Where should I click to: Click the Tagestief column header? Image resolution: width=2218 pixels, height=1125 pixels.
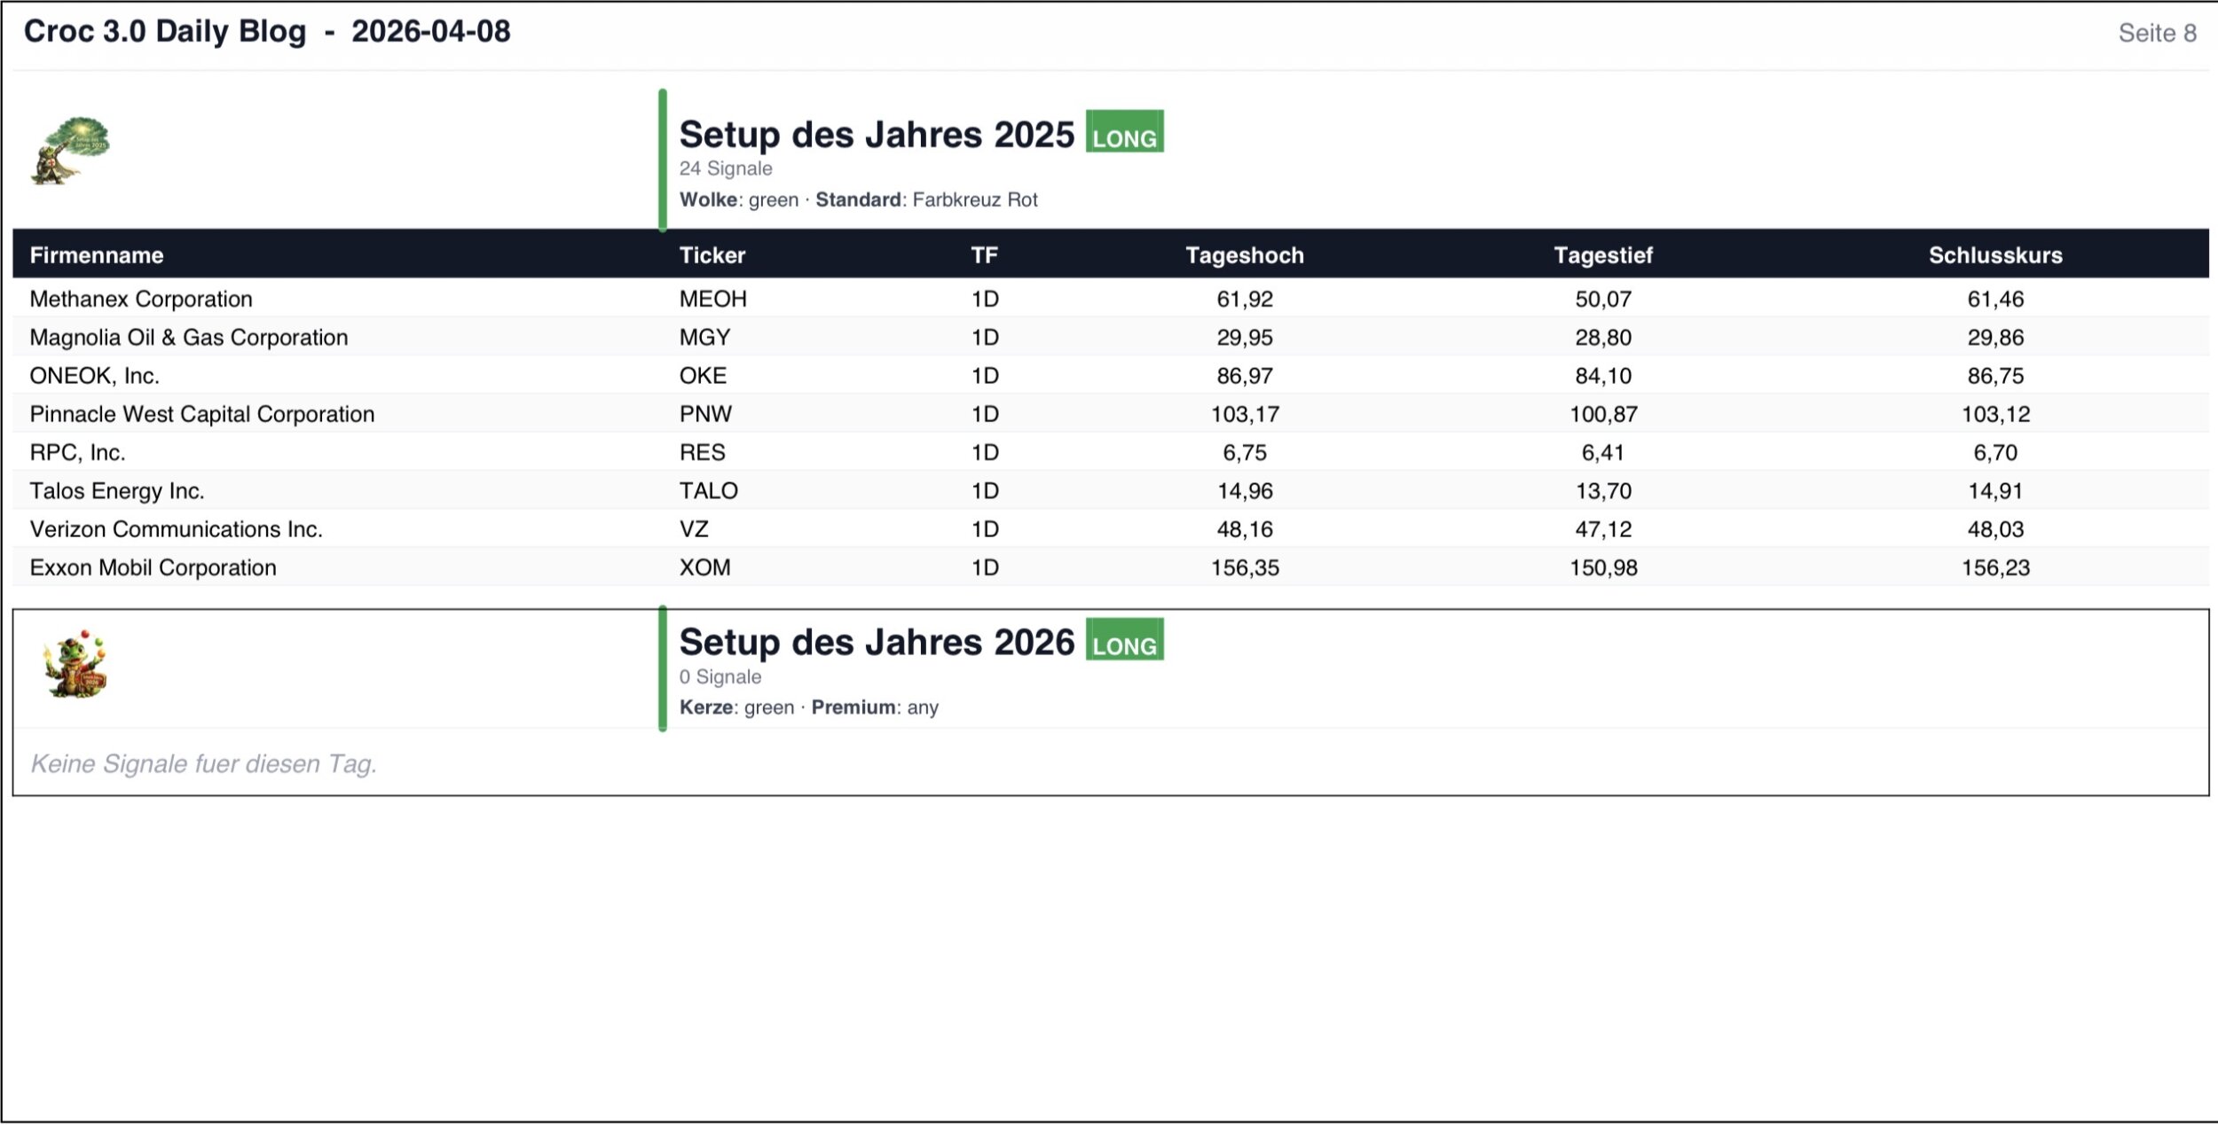1602,255
